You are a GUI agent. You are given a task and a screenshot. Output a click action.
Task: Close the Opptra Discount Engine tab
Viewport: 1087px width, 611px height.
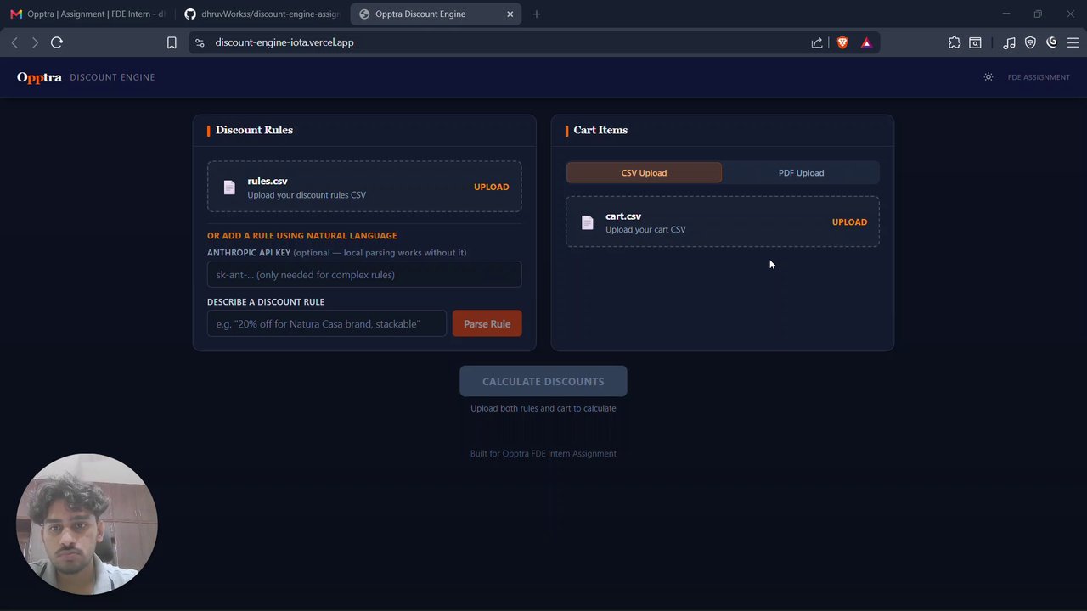click(x=510, y=14)
